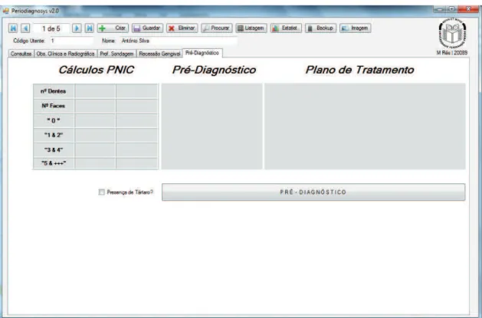Go to the previous record
This screenshot has height=318, width=482.
[x=25, y=28]
